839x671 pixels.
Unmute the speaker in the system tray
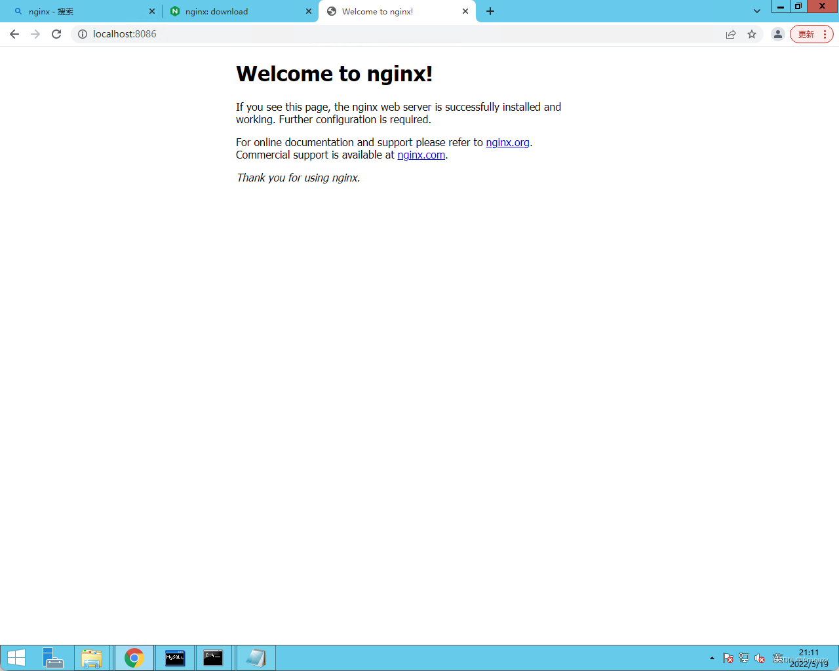point(760,658)
